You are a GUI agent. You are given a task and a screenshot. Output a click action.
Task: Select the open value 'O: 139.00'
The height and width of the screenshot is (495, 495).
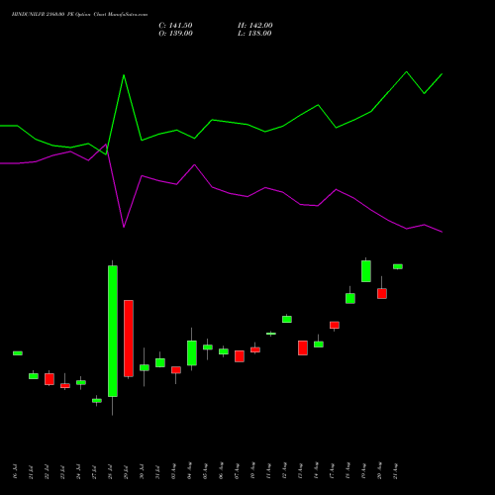coord(175,34)
